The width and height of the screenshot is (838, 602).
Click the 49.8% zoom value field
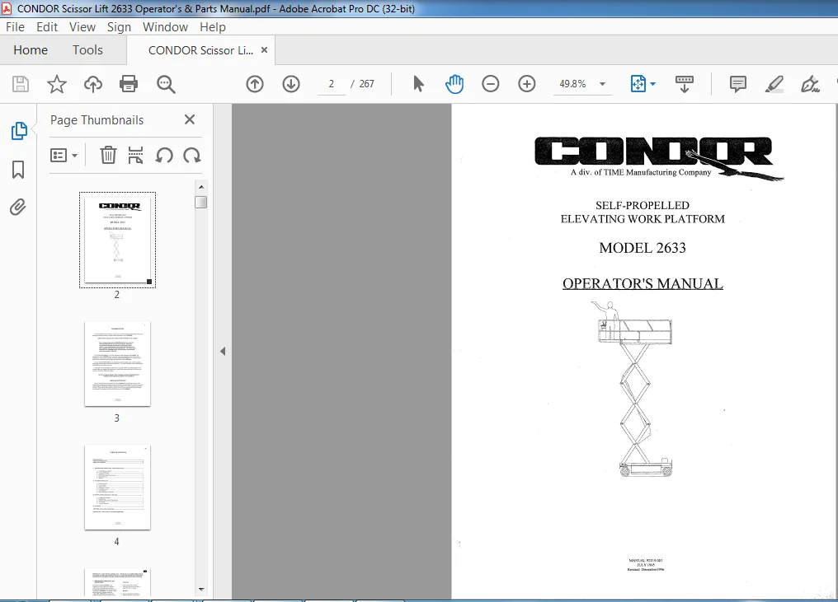[x=573, y=84]
